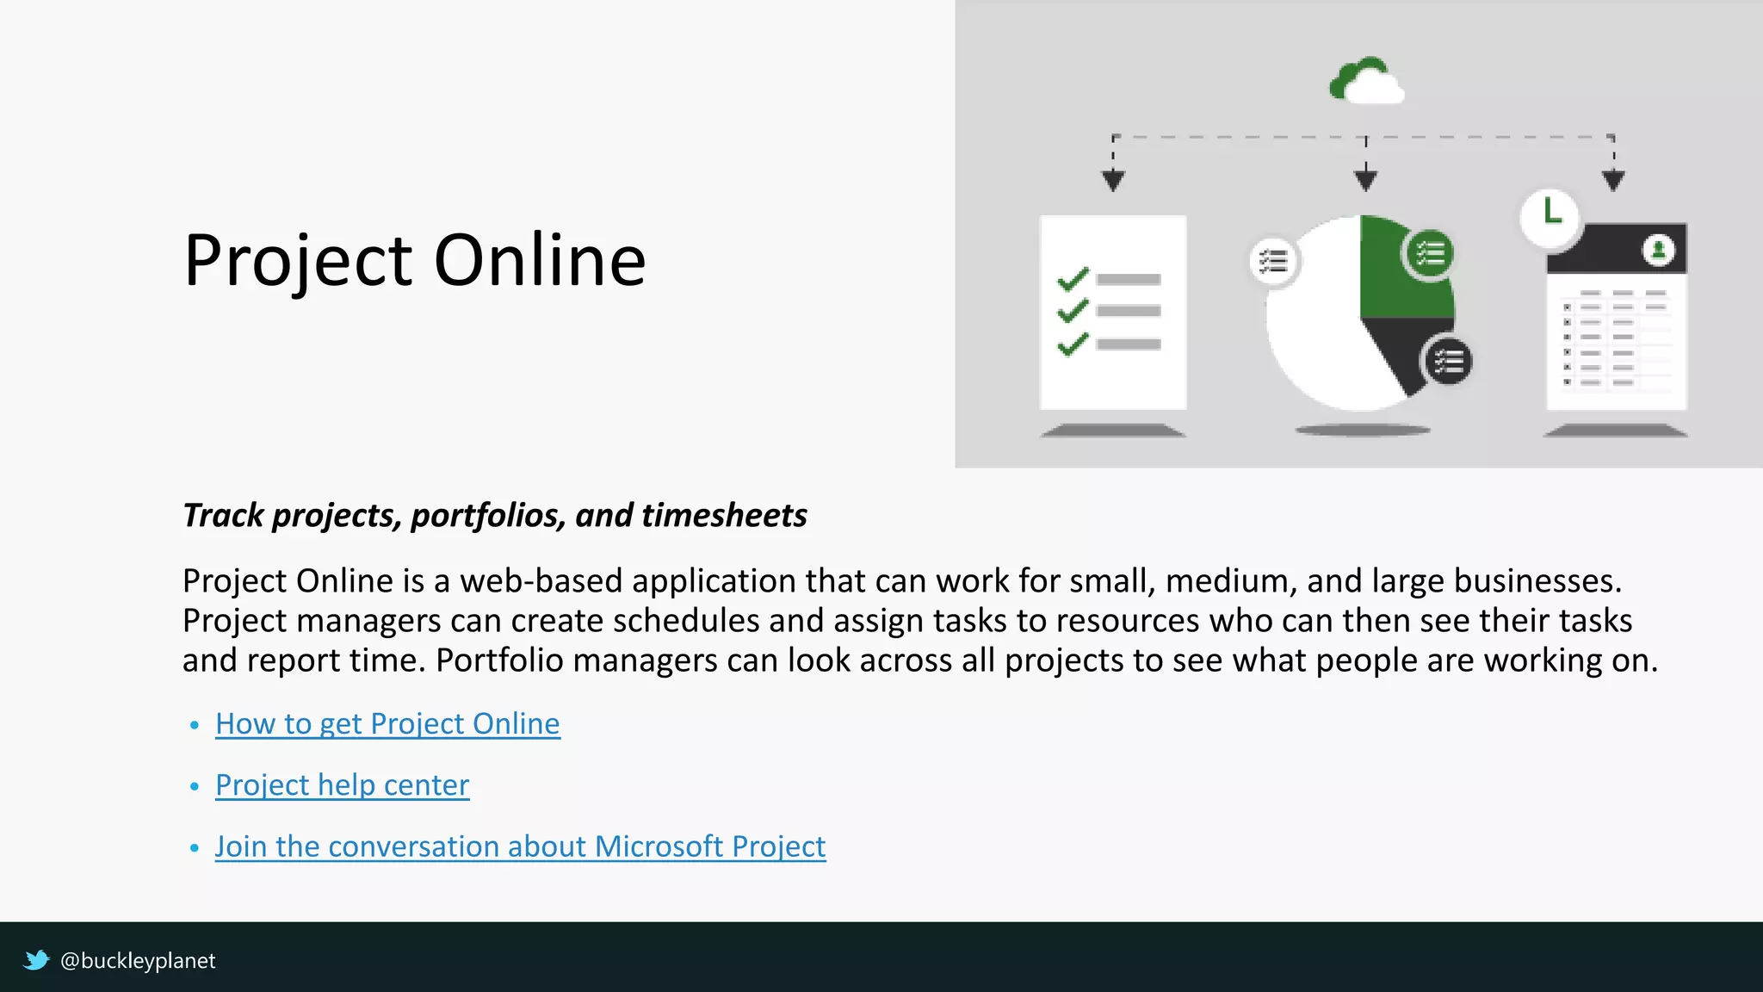Click the 'Project Online' slide title

[x=415, y=260]
